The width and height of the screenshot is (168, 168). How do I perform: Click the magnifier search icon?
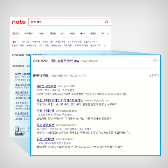[x=107, y=22]
